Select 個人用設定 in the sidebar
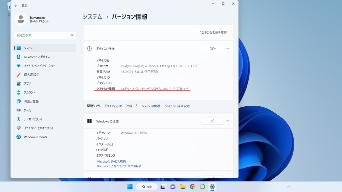The image size is (342, 192). coord(45,75)
